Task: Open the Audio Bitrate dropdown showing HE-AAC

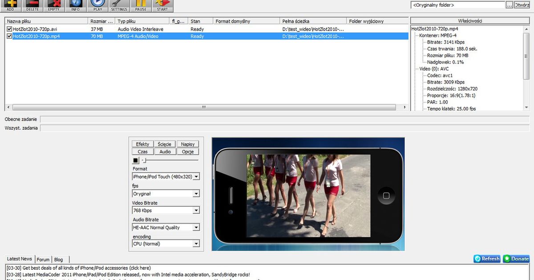Action: [196, 227]
